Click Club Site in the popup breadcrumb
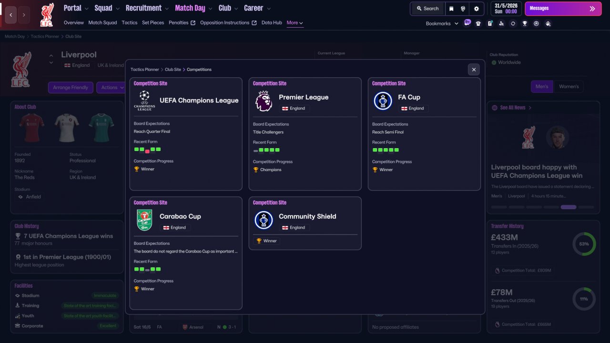 tap(173, 70)
